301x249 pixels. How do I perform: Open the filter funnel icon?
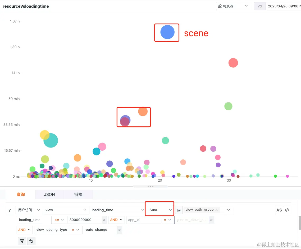click(22, 241)
